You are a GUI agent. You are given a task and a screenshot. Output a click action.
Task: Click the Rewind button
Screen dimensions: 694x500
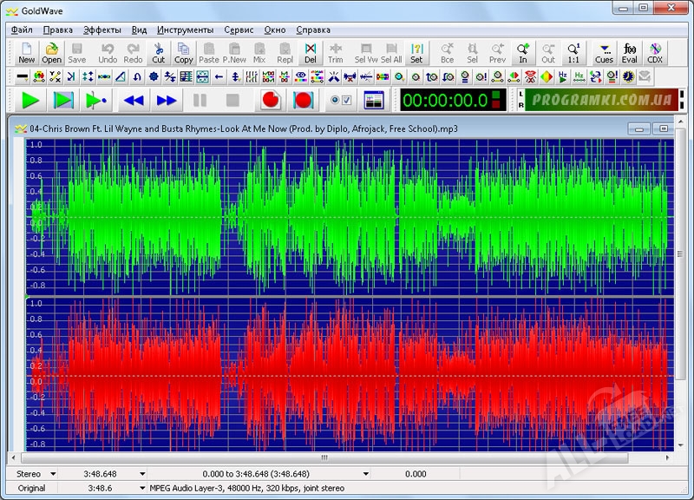133,101
